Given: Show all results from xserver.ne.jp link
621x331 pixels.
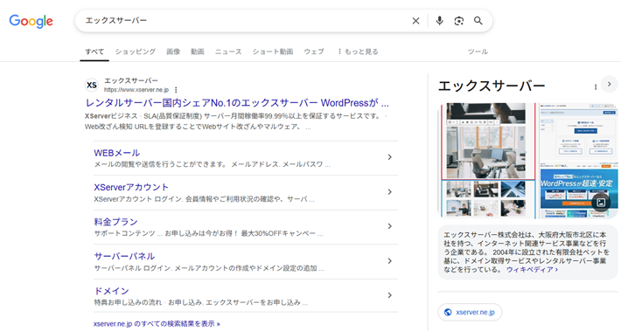Looking at the screenshot, I should [157, 324].
